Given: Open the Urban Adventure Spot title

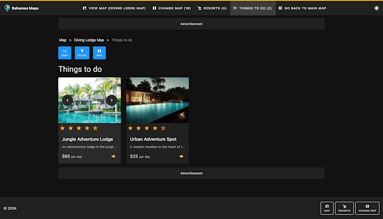Looking at the screenshot, I should point(153,139).
